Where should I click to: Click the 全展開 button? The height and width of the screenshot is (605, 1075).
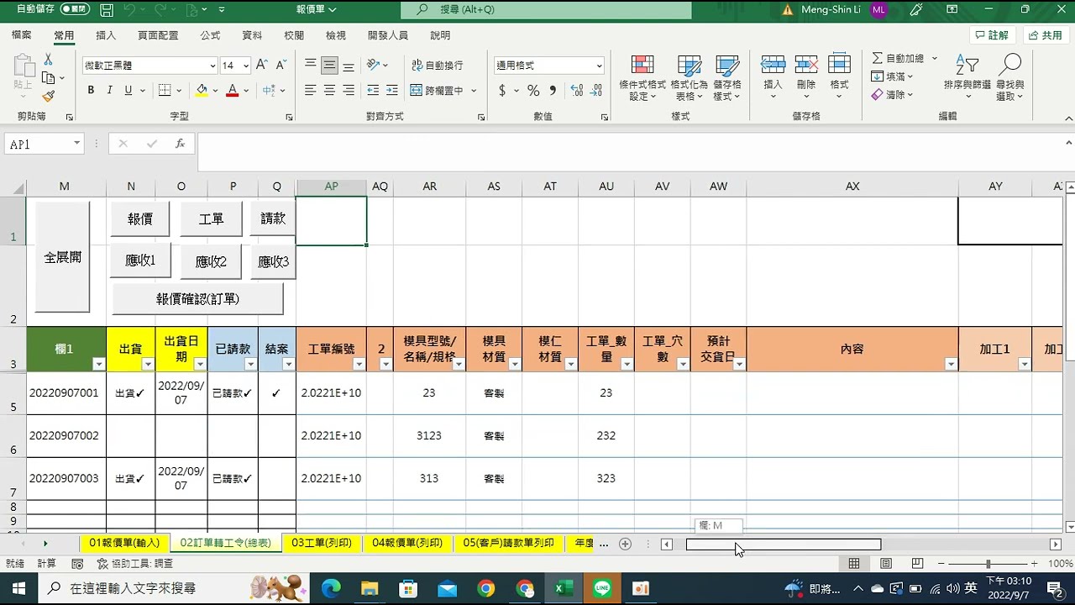click(63, 257)
